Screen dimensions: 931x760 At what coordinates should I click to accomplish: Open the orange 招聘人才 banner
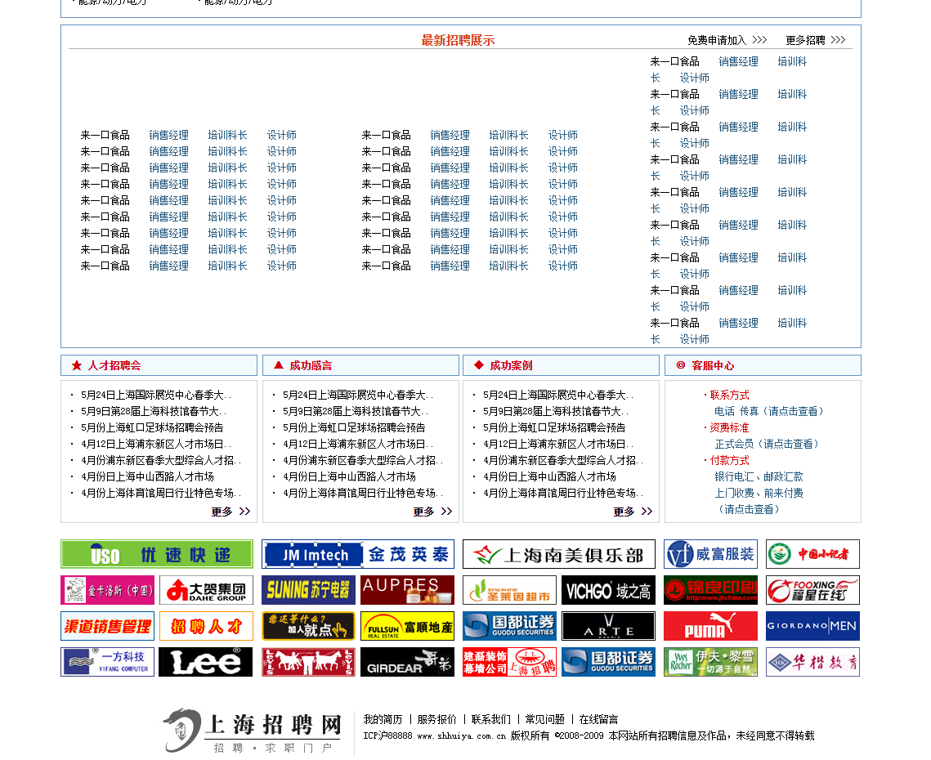206,626
